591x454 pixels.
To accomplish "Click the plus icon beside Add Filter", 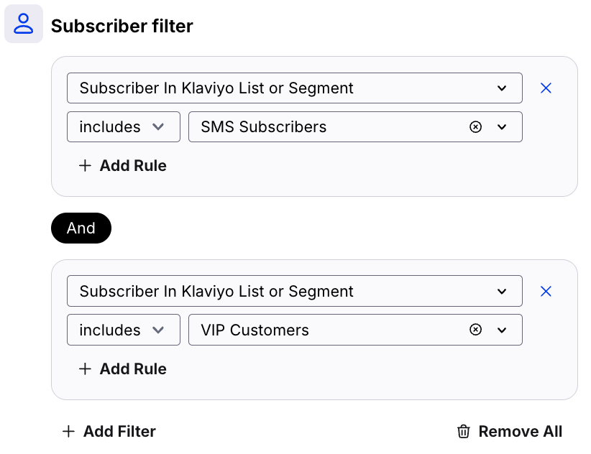I will (x=68, y=431).
